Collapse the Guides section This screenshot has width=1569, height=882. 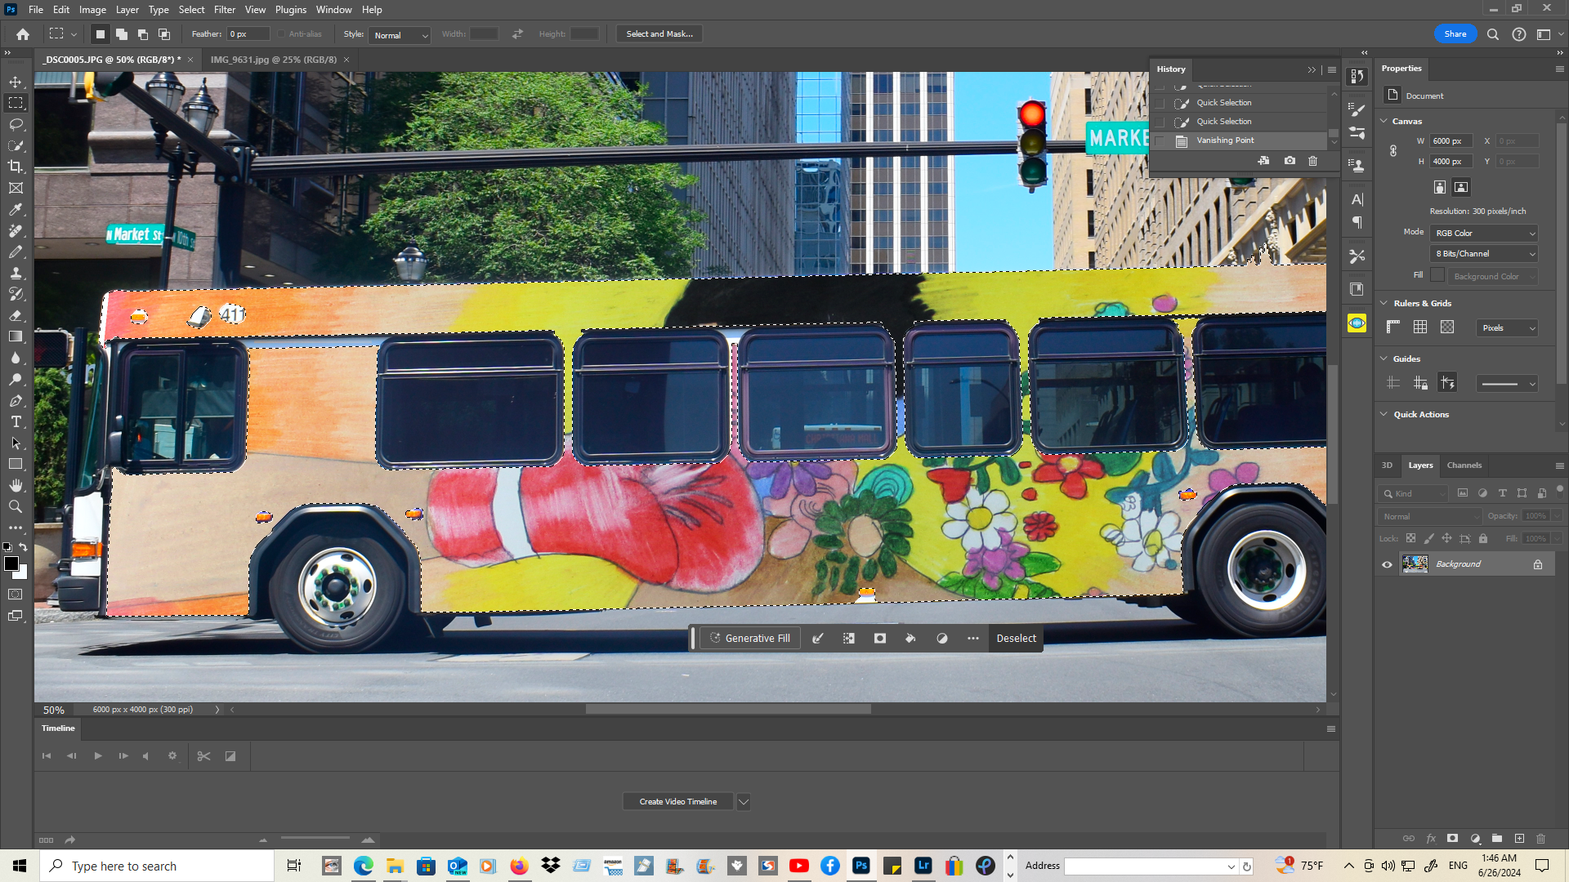[x=1384, y=359]
